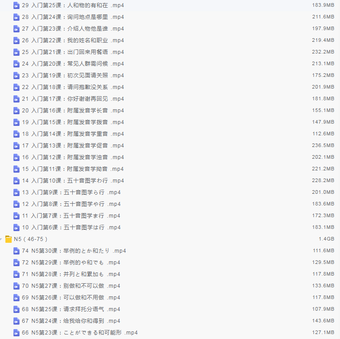
Task: Click video file icon for 入门第18课
Action: coord(17,87)
